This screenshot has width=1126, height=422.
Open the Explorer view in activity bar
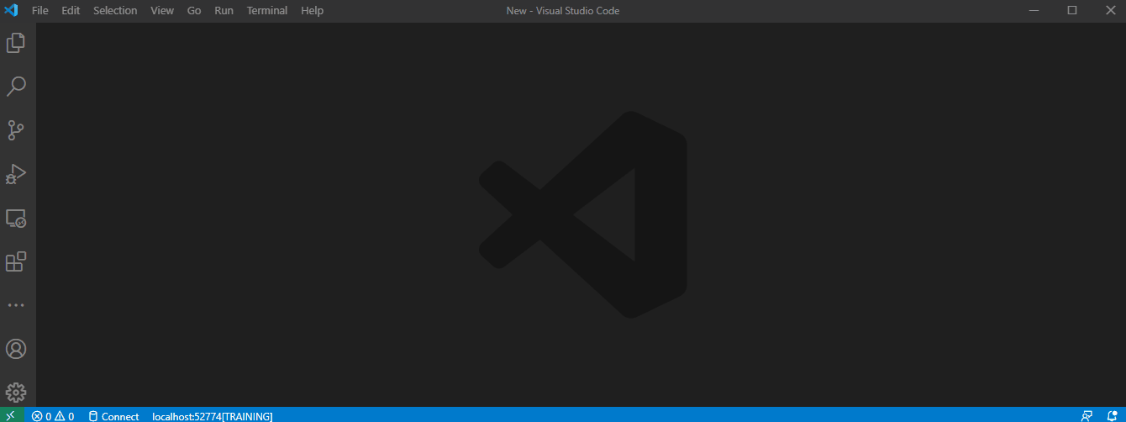coord(16,43)
